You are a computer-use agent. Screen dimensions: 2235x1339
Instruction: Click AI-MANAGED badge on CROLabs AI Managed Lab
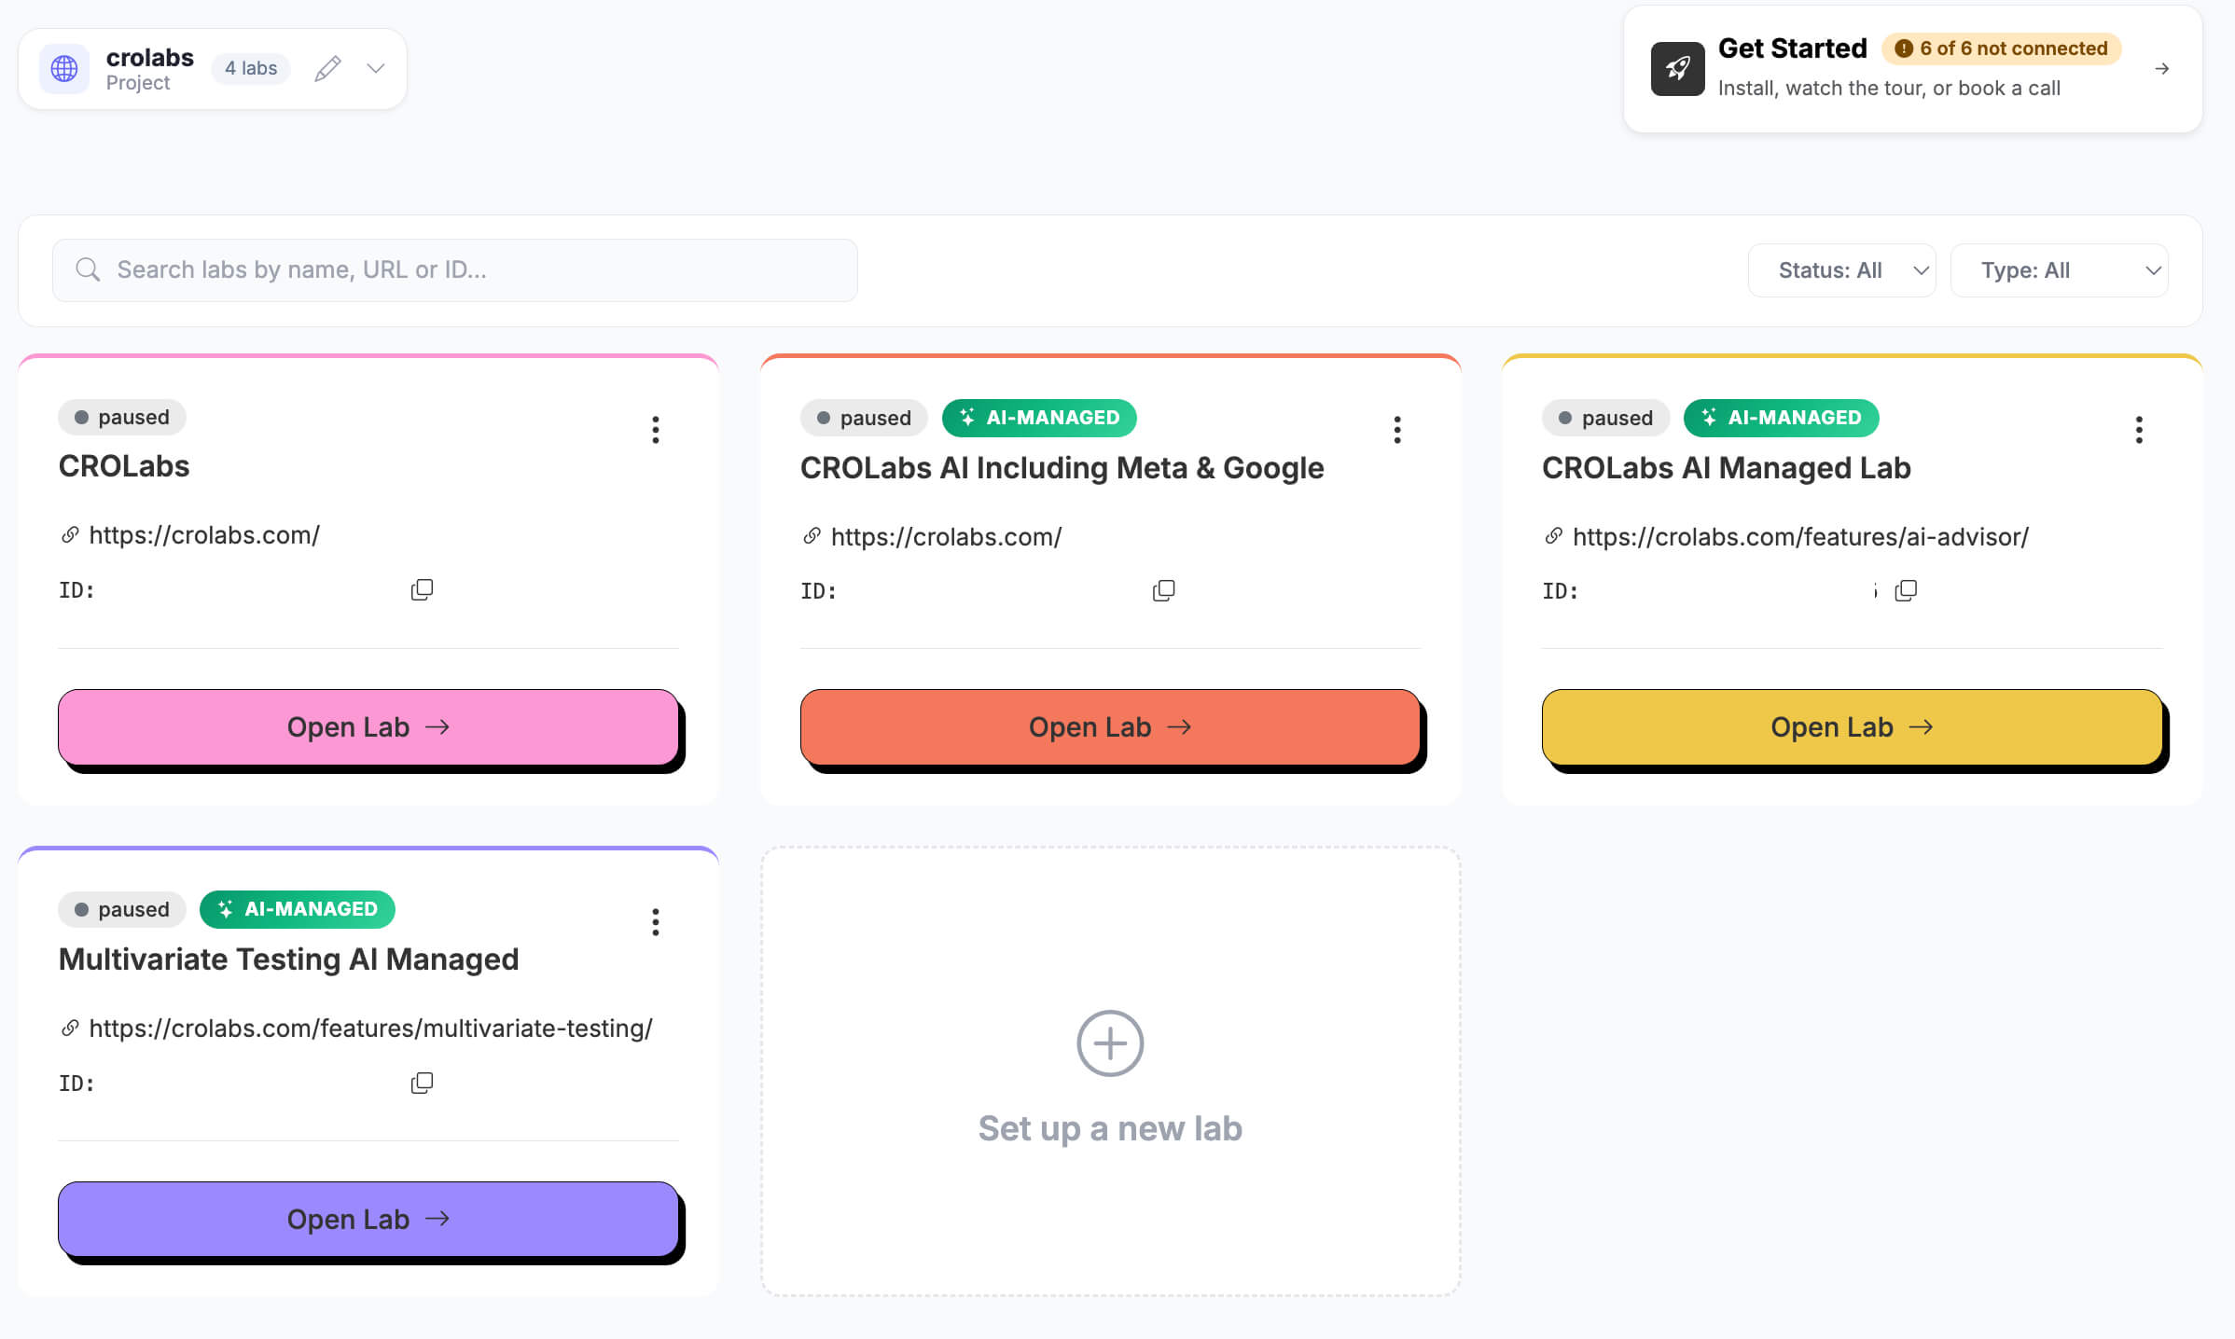[1781, 418]
